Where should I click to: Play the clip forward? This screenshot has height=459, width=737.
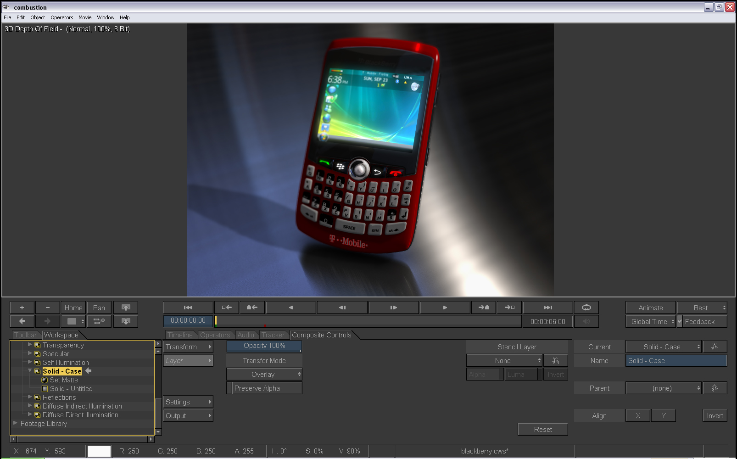[x=445, y=308]
